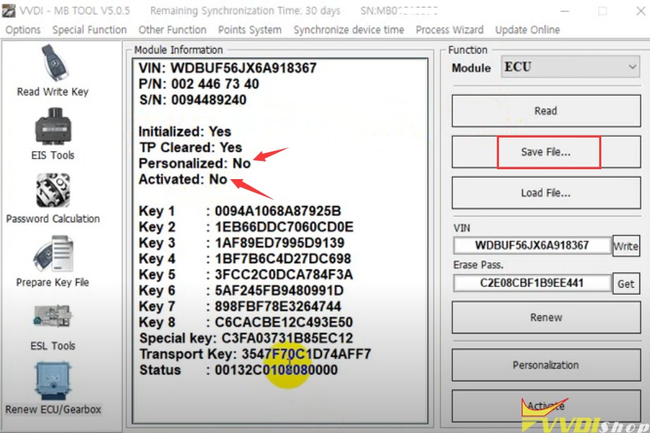
Task: Select Key 5 value 3FCC2C0DCA784F3A
Action: [x=284, y=275]
